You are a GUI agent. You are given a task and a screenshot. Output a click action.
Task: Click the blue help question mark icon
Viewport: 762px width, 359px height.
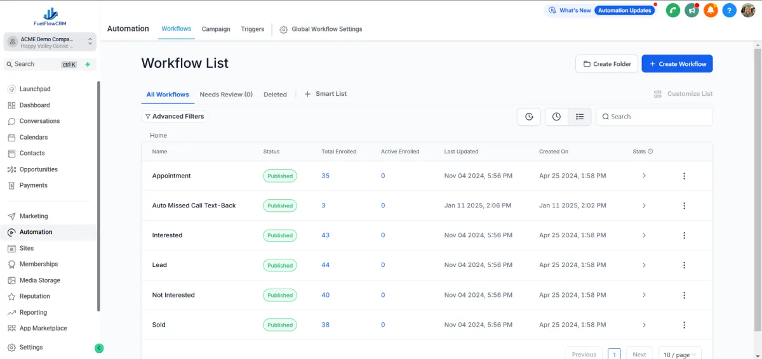(x=730, y=10)
